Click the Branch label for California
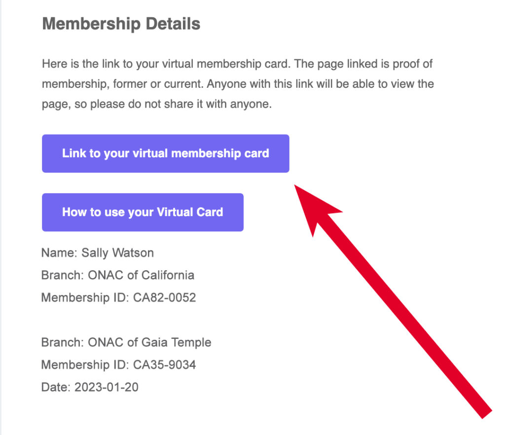The height and width of the screenshot is (435, 505). (x=63, y=275)
